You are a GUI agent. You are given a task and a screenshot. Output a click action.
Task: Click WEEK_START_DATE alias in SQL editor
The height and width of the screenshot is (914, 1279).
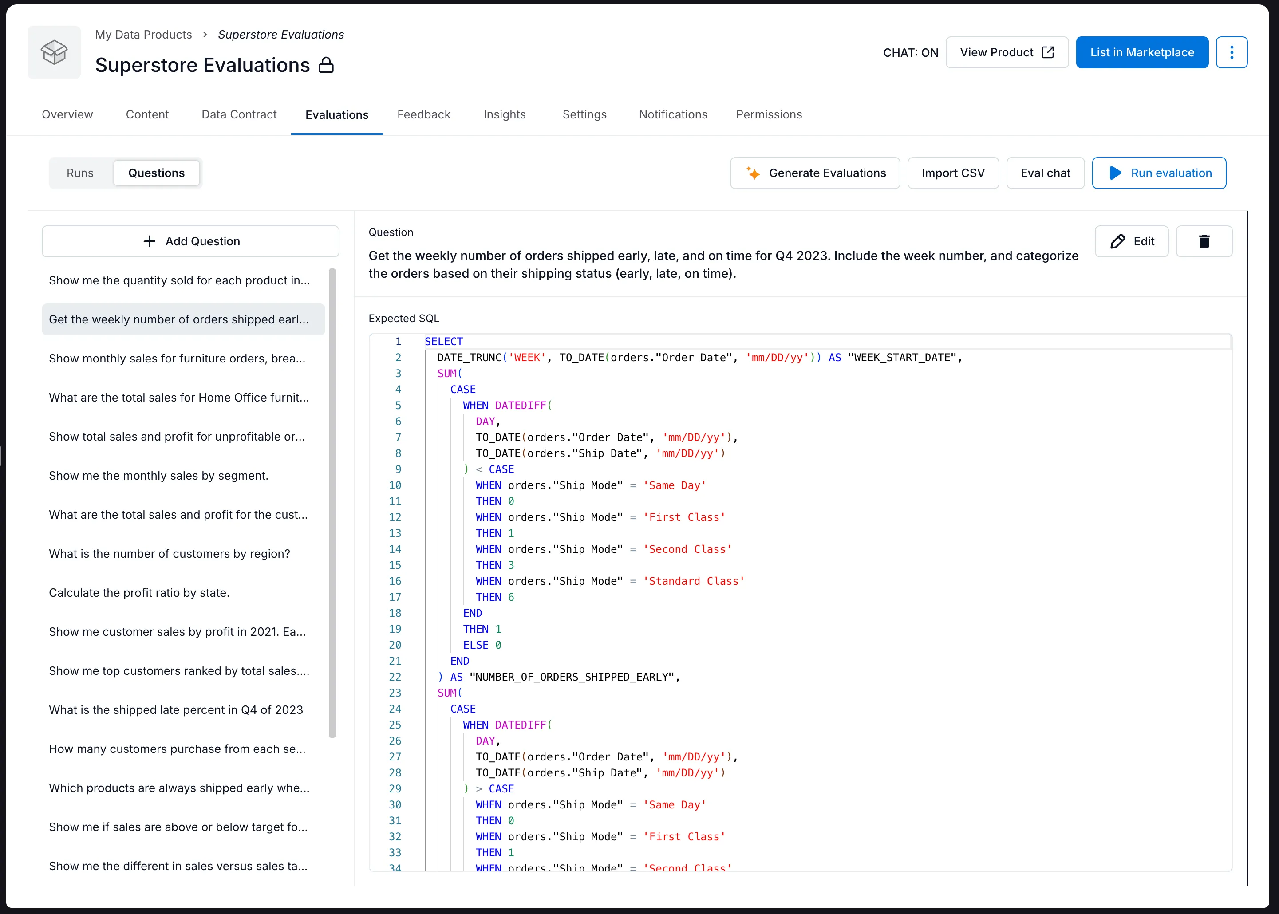(x=902, y=357)
